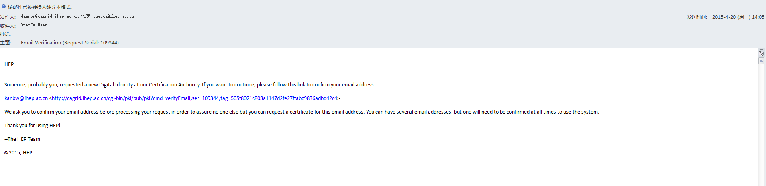Click the 发件人 sender label
The image size is (766, 186).
click(x=8, y=17)
